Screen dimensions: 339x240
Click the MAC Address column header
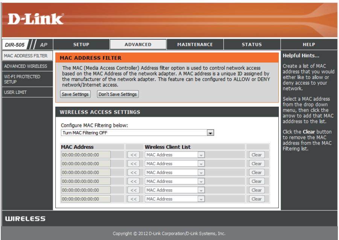(x=77, y=147)
